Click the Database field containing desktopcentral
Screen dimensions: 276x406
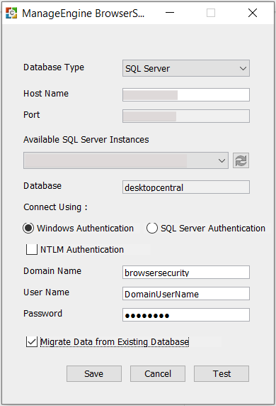186,187
